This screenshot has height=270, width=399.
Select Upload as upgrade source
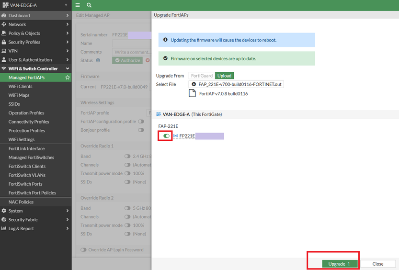[x=225, y=76]
